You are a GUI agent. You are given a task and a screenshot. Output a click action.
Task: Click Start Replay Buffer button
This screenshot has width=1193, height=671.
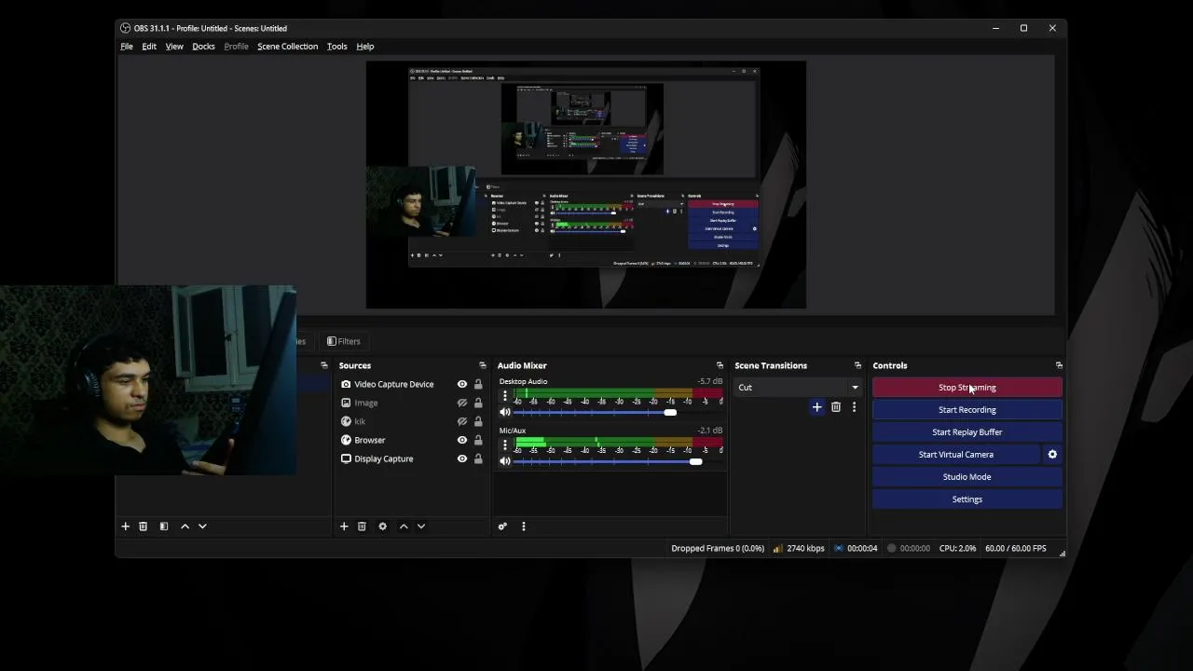click(x=967, y=432)
